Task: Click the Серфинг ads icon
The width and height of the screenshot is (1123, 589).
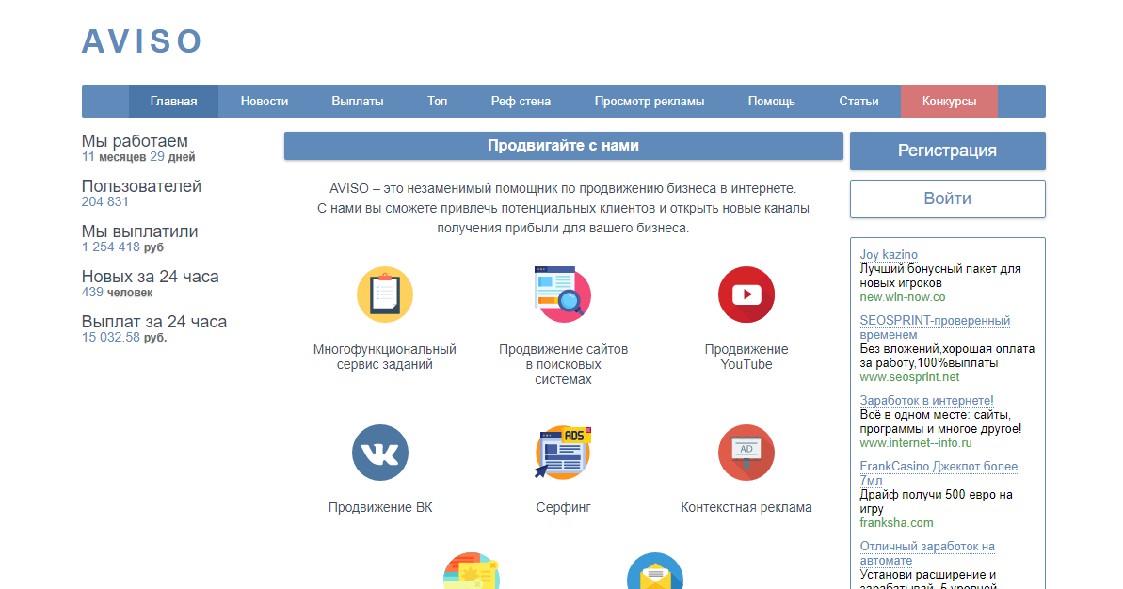Action: [563, 453]
